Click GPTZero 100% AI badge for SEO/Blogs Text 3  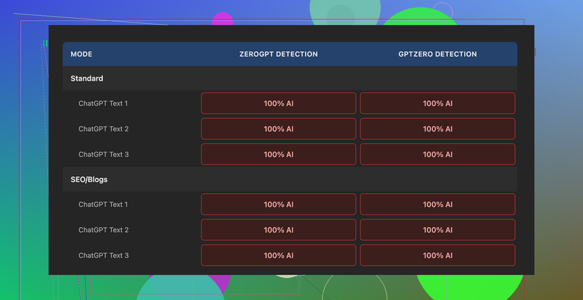click(x=437, y=255)
